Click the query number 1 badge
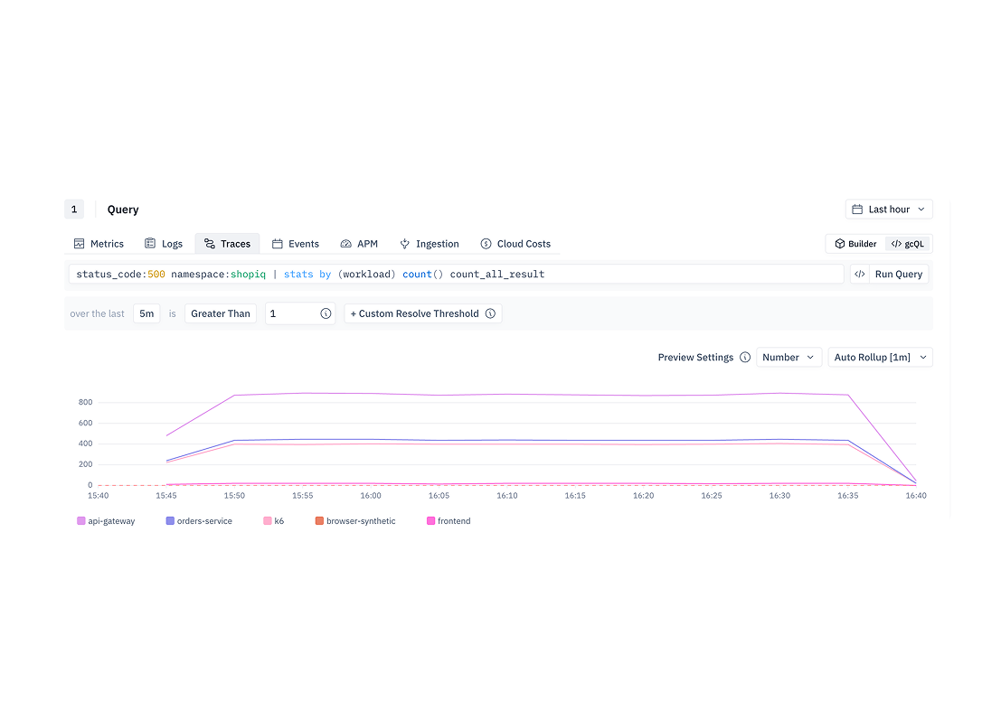The height and width of the screenshot is (719, 1001). tap(74, 210)
